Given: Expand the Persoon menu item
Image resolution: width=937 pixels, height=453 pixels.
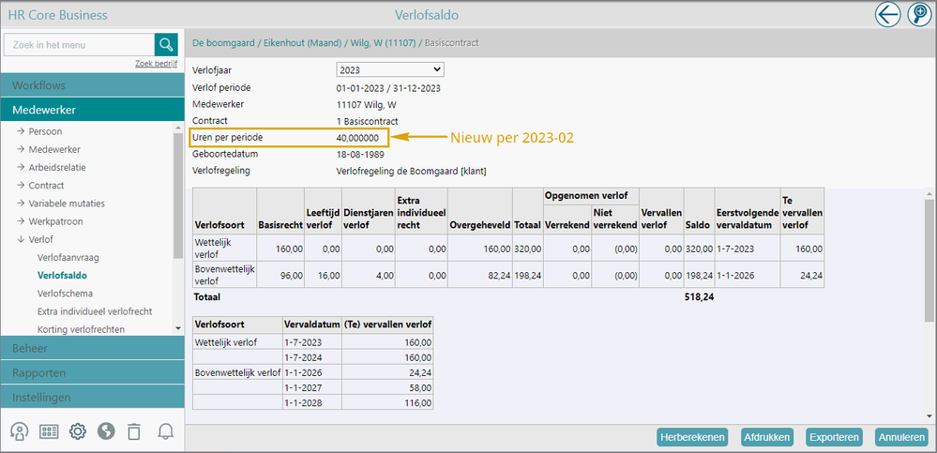Looking at the screenshot, I should tap(45, 131).
